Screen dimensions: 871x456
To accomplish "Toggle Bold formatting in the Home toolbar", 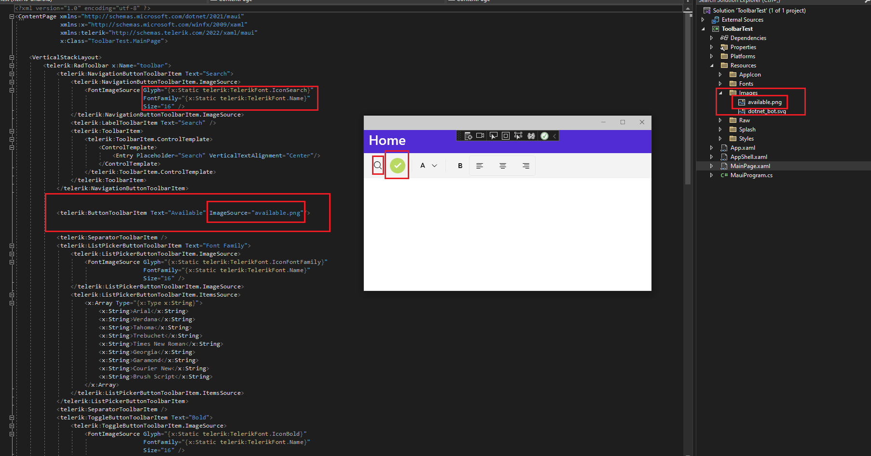I will point(460,165).
